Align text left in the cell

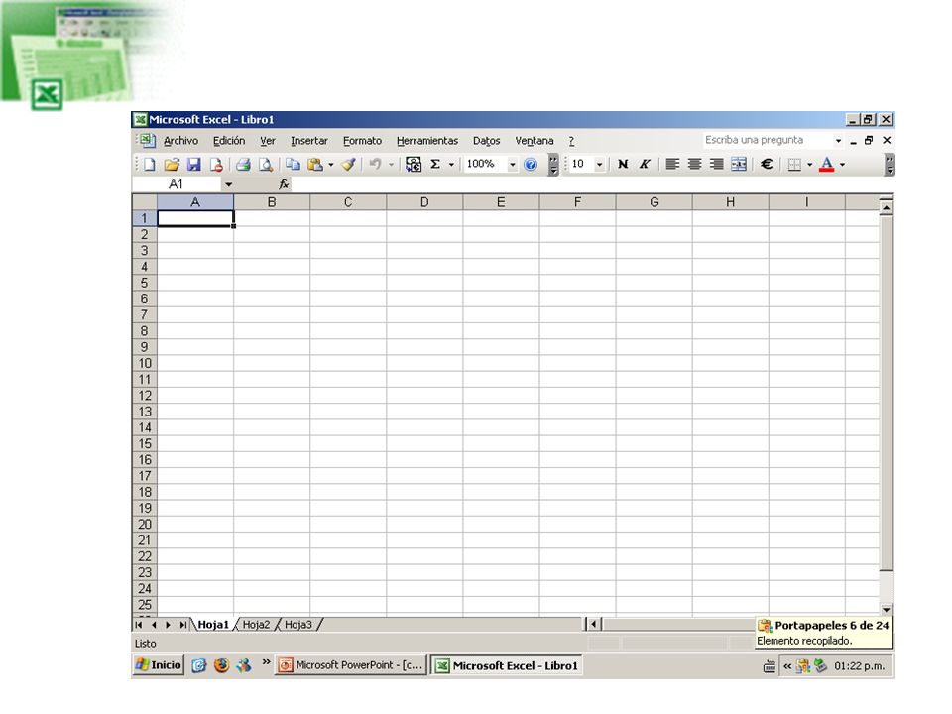coord(672,164)
